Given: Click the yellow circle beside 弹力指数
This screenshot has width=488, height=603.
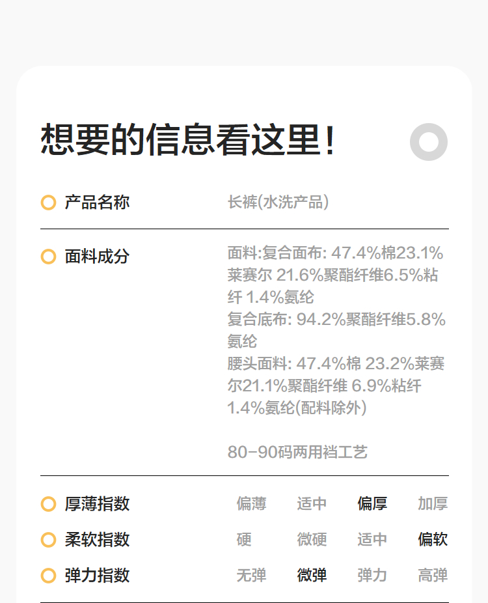Looking at the screenshot, I should [x=48, y=576].
